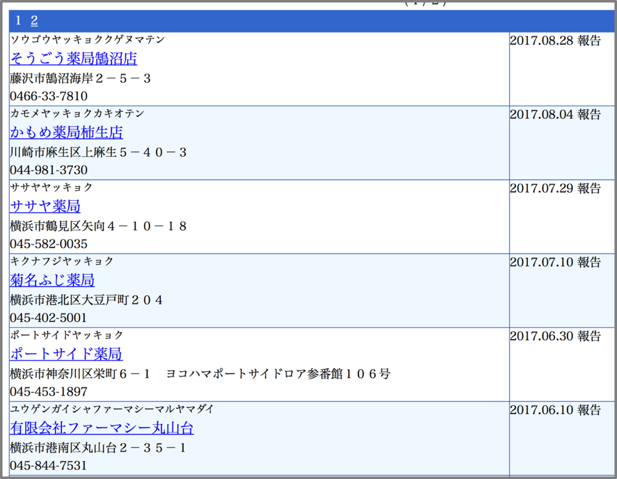Open そうごう薬局鵠沼店 pharmacy link

[74, 58]
